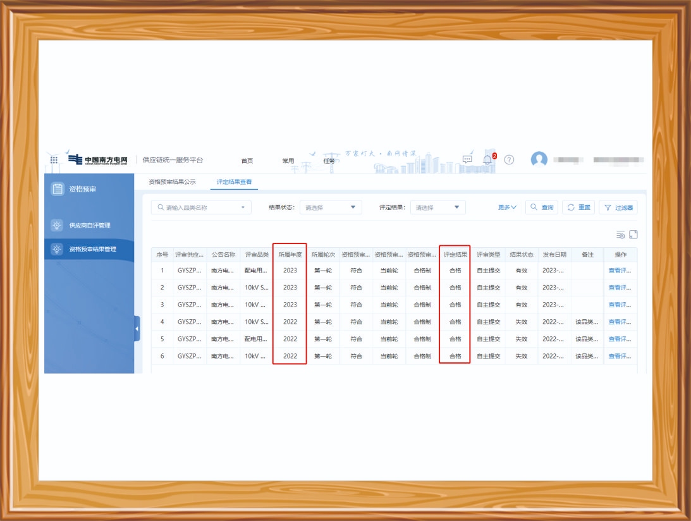The width and height of the screenshot is (691, 521).
Task: Open the notifications bell
Action: click(487, 160)
